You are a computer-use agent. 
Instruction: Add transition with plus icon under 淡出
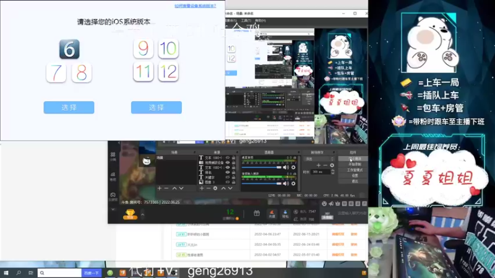pyautogui.click(x=319, y=165)
